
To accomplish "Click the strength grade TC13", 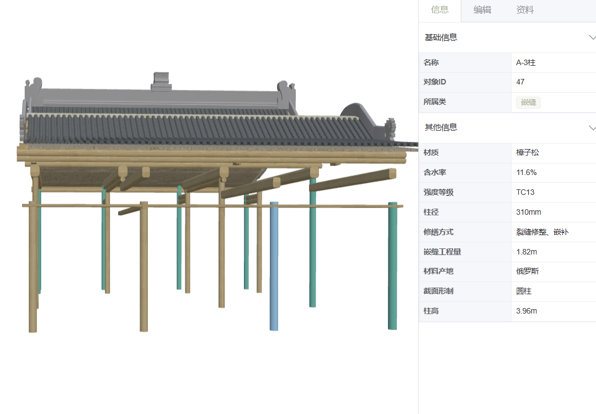I will coord(525,192).
